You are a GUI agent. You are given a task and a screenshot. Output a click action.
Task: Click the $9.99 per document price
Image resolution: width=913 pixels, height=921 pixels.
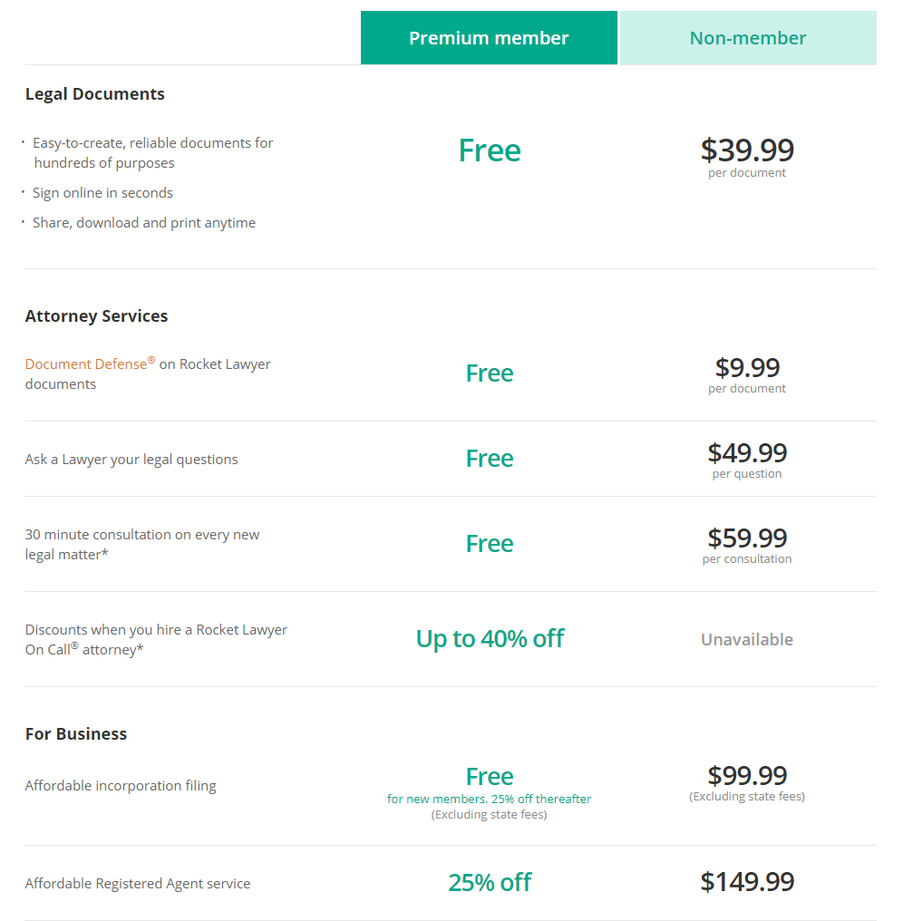(x=747, y=374)
